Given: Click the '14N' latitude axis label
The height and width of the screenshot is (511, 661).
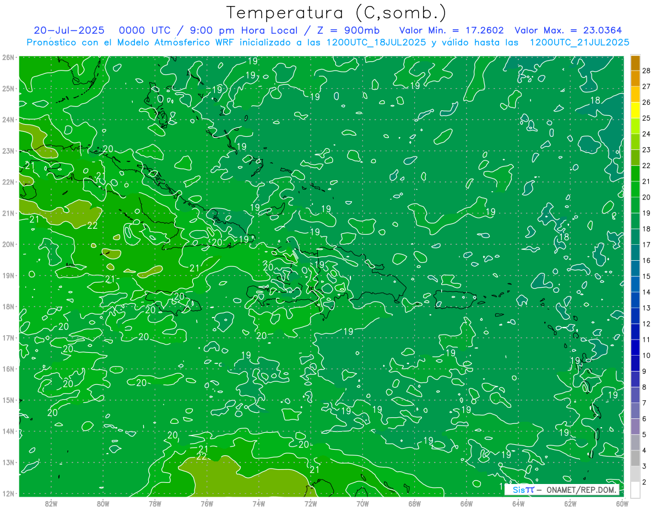Looking at the screenshot, I should [8, 431].
